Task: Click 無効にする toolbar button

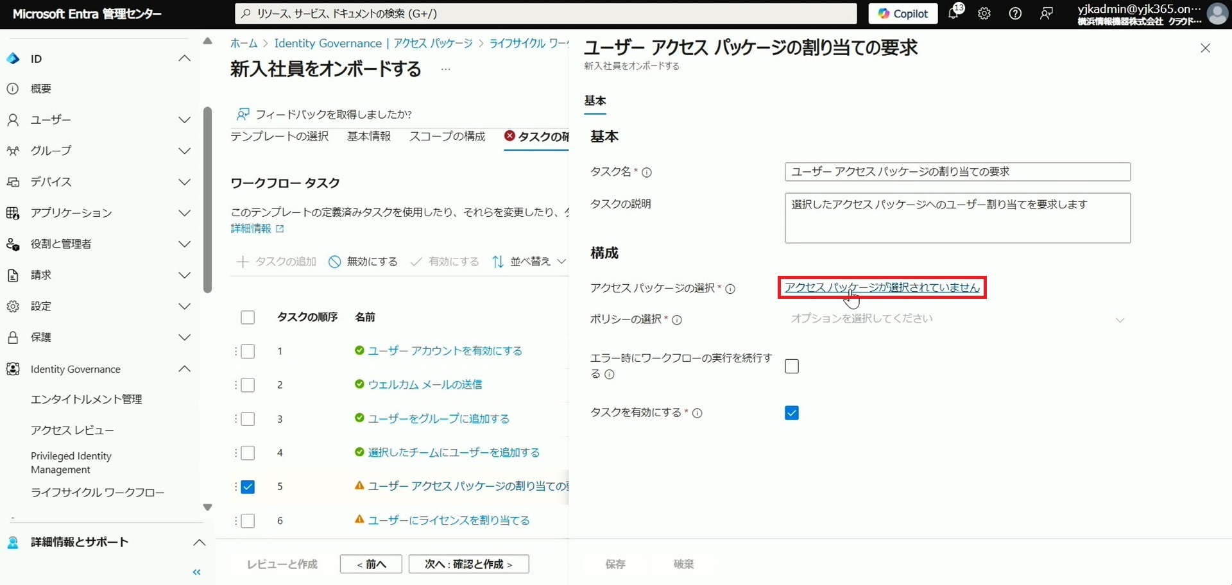Action: (x=363, y=262)
